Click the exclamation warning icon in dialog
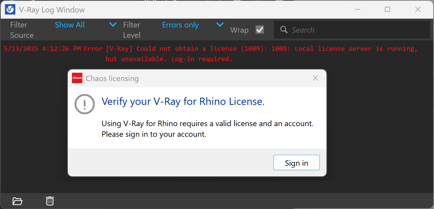The image size is (434, 209). tap(85, 104)
